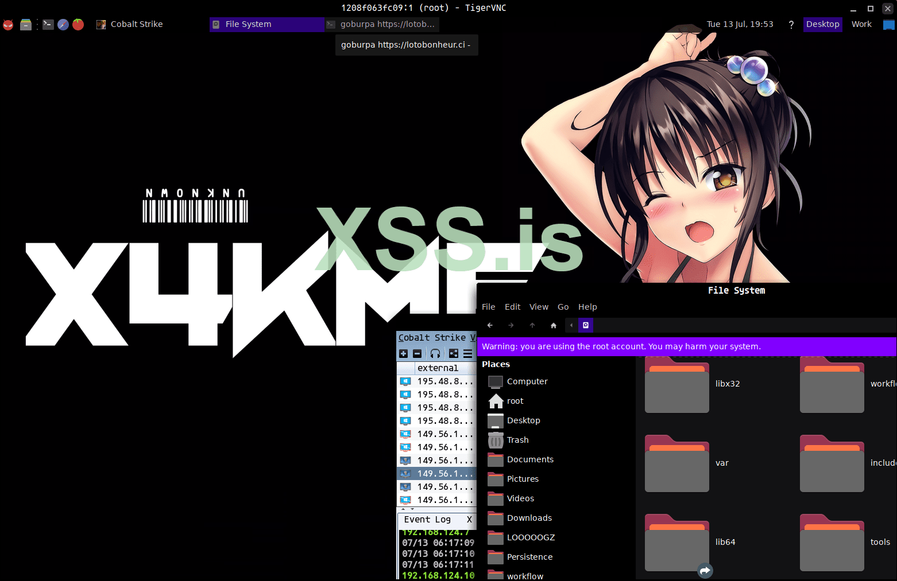Click the goburpa terminal taskbar button
This screenshot has height=581, width=897.
point(381,24)
